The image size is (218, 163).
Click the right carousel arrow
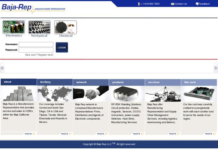click(216, 68)
